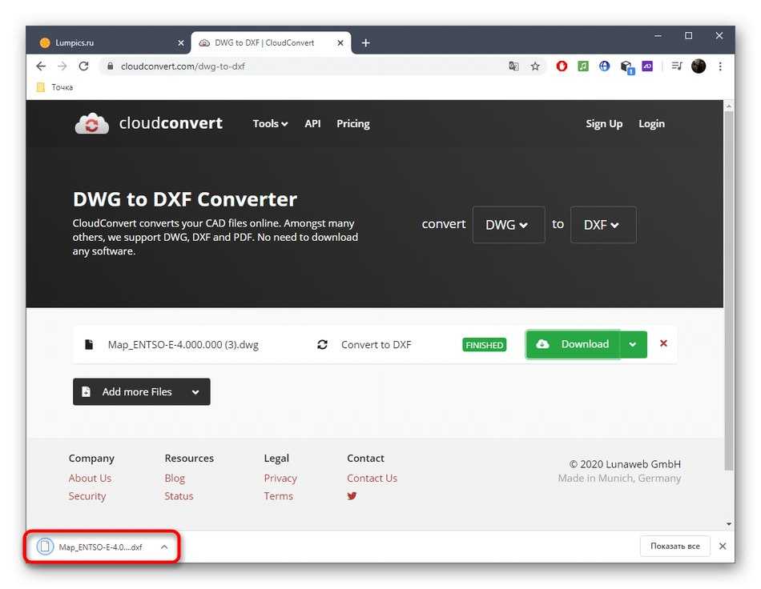The image size is (761, 589).
Task: Open the Pricing link
Action: (x=352, y=124)
